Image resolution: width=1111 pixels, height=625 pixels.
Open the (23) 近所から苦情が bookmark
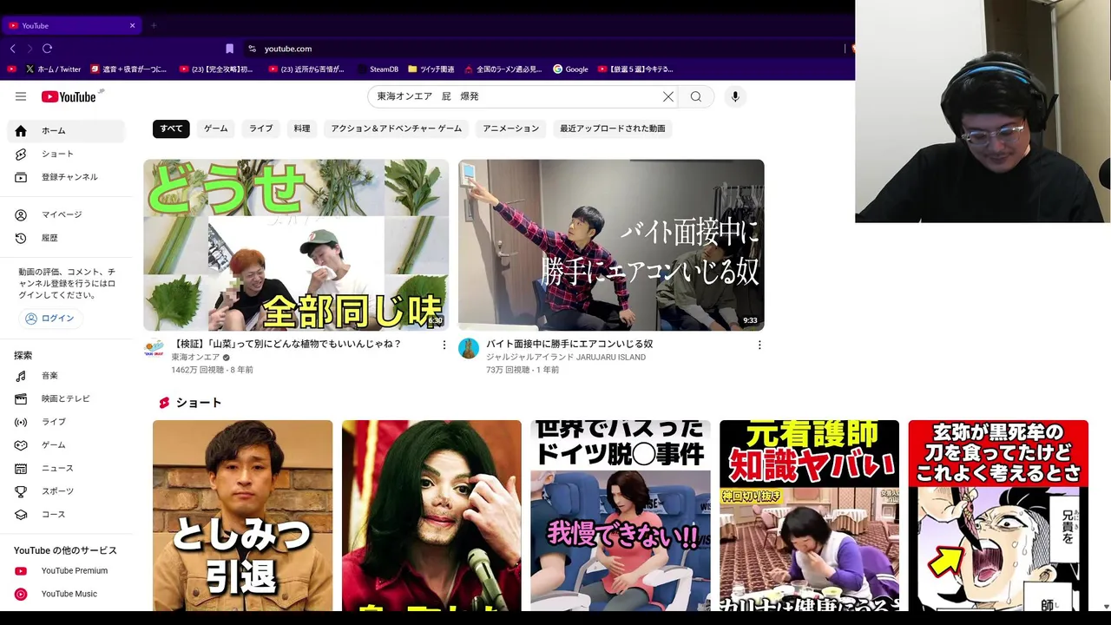tap(306, 69)
